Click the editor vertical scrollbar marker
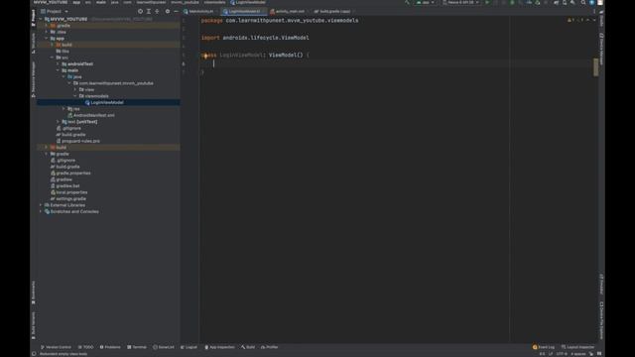The width and height of the screenshot is (635, 357). point(595,66)
